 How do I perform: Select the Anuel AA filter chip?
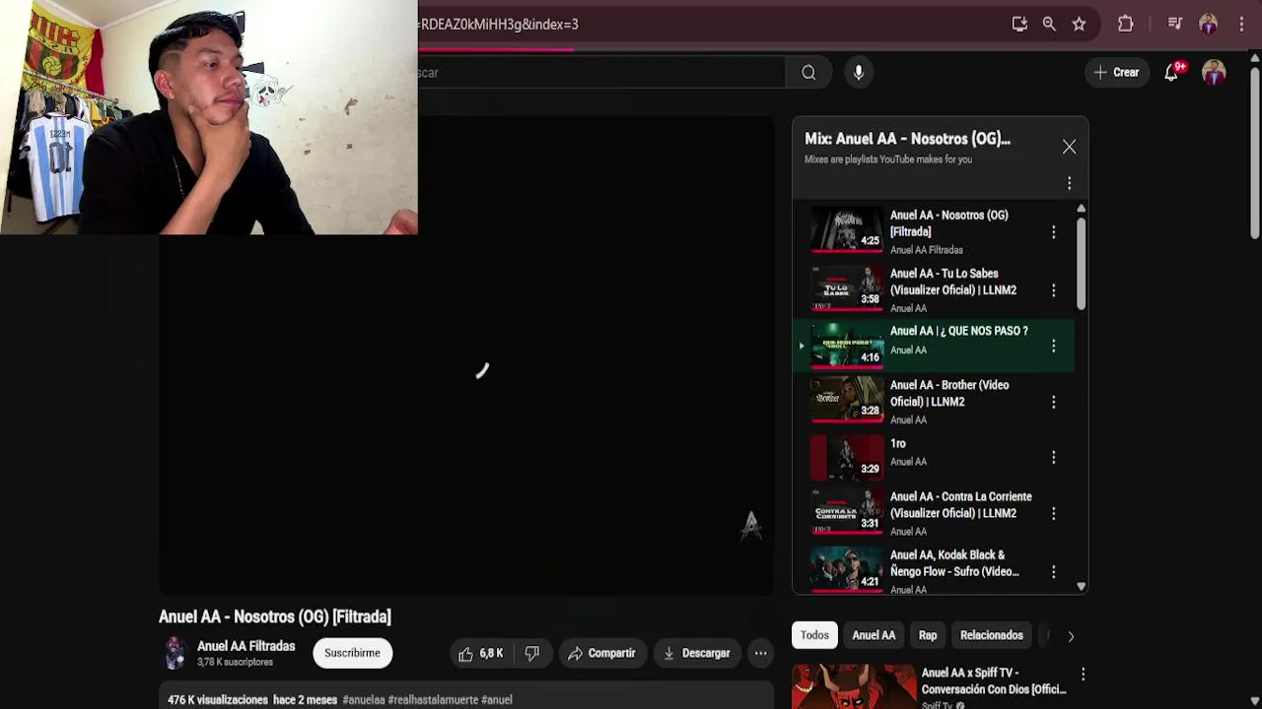[874, 635]
